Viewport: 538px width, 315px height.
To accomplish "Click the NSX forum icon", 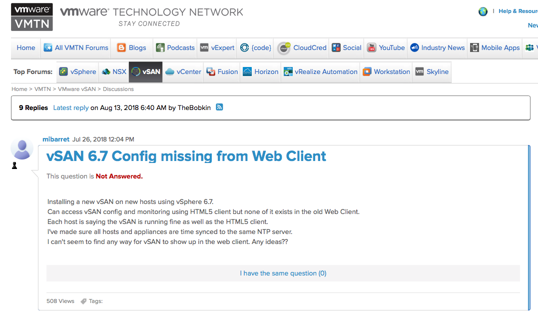I will pos(106,72).
